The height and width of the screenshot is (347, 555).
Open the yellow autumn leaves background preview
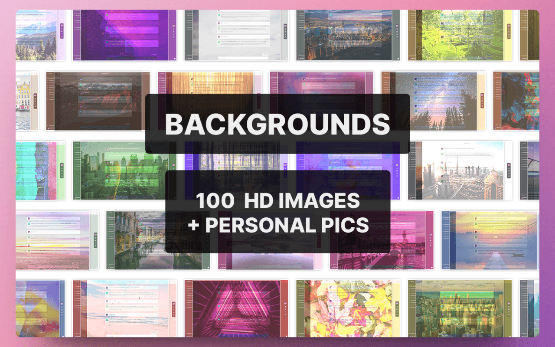click(348, 308)
